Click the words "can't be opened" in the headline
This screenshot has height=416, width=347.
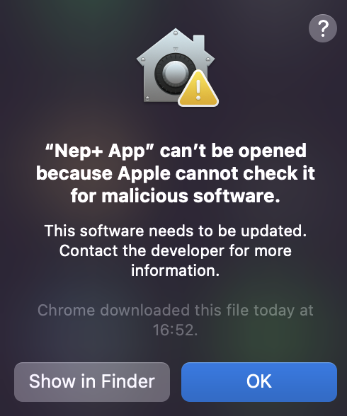click(233, 151)
